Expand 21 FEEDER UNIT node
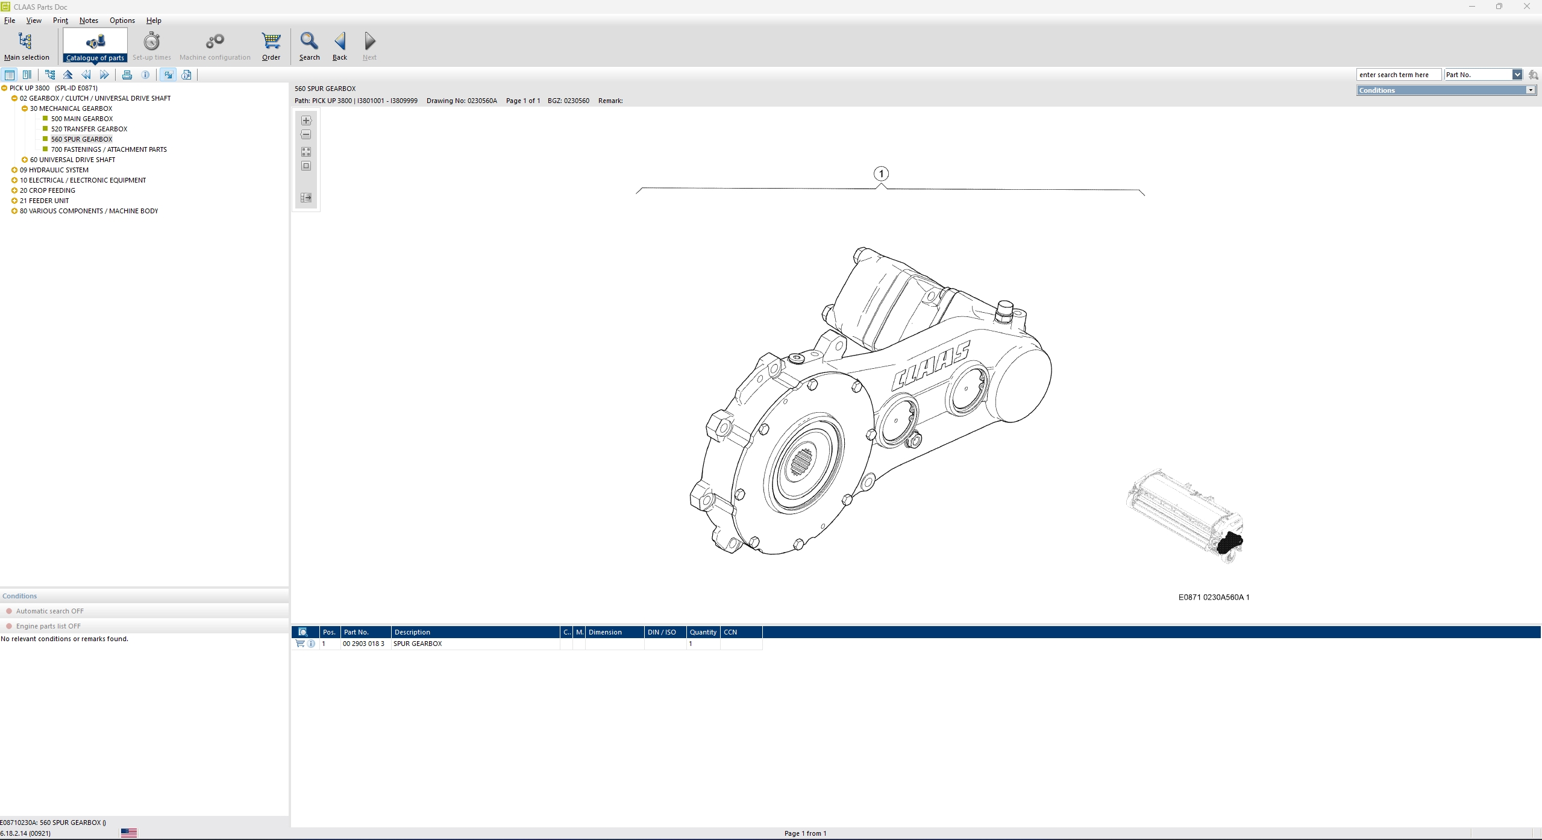This screenshot has height=840, width=1542. (14, 201)
